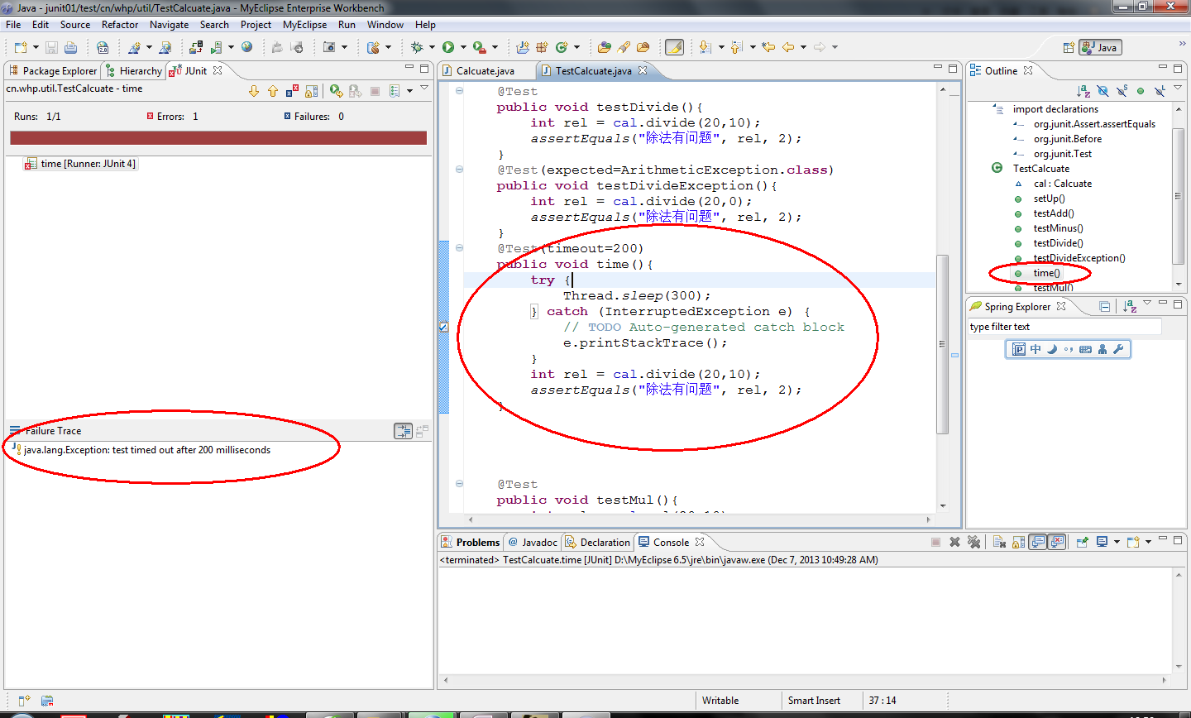Click Remove Launch X icon in Console
This screenshot has width=1191, height=718.
click(954, 542)
